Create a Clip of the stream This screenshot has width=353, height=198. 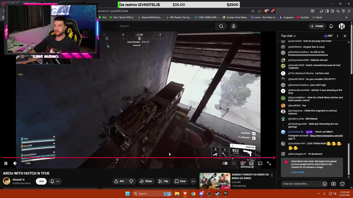[163, 181]
